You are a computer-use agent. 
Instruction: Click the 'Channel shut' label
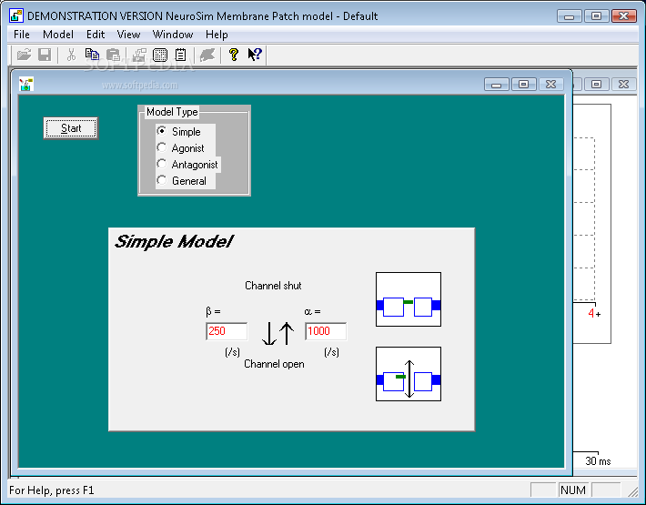pos(273,286)
